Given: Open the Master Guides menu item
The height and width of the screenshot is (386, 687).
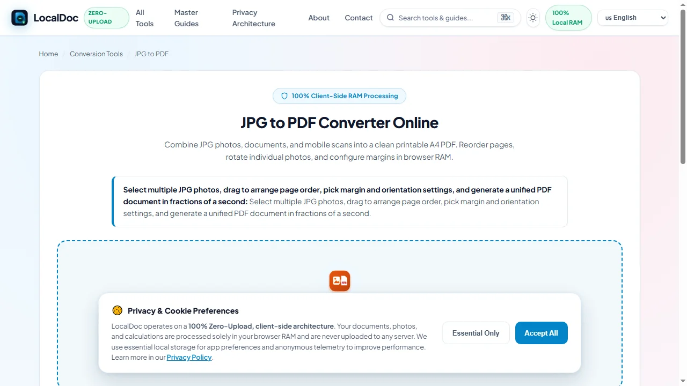Looking at the screenshot, I should 186,18.
